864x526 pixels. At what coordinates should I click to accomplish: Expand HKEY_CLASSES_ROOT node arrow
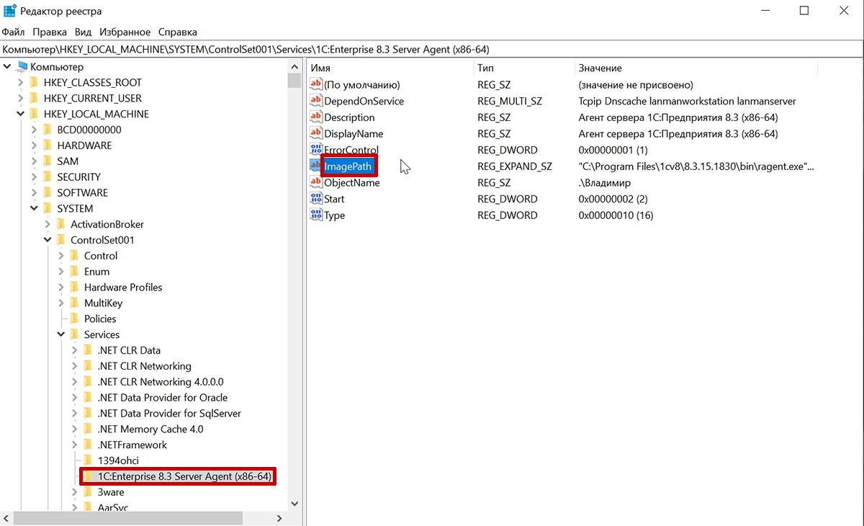pos(22,82)
